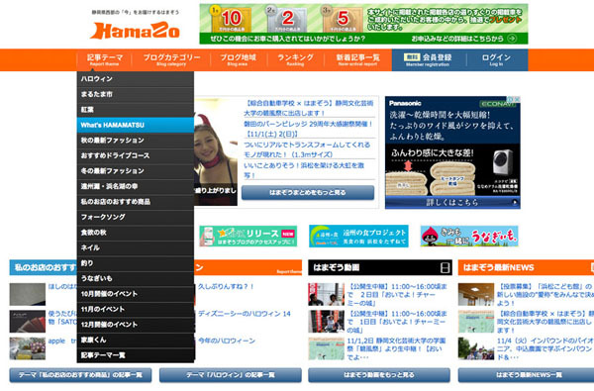Click the うなぎいも mascot banner

pos(469,236)
